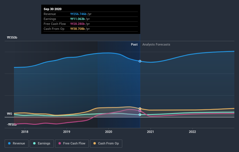Click the Free Cash Flow label in tooltip

point(55,24)
